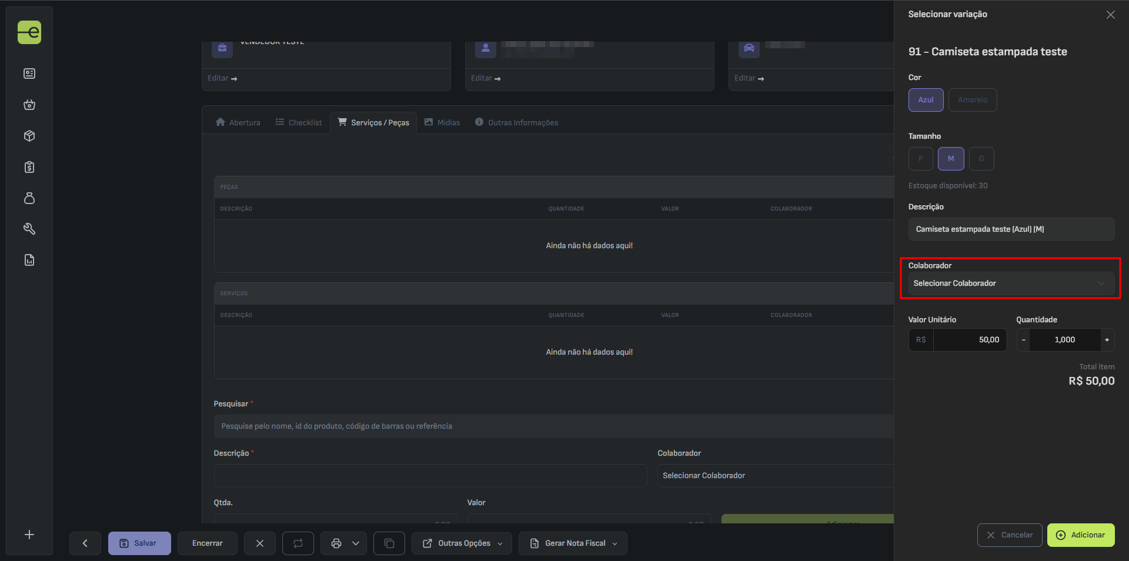
Task: Click the printer icon in bottom toolbar
Action: (336, 543)
